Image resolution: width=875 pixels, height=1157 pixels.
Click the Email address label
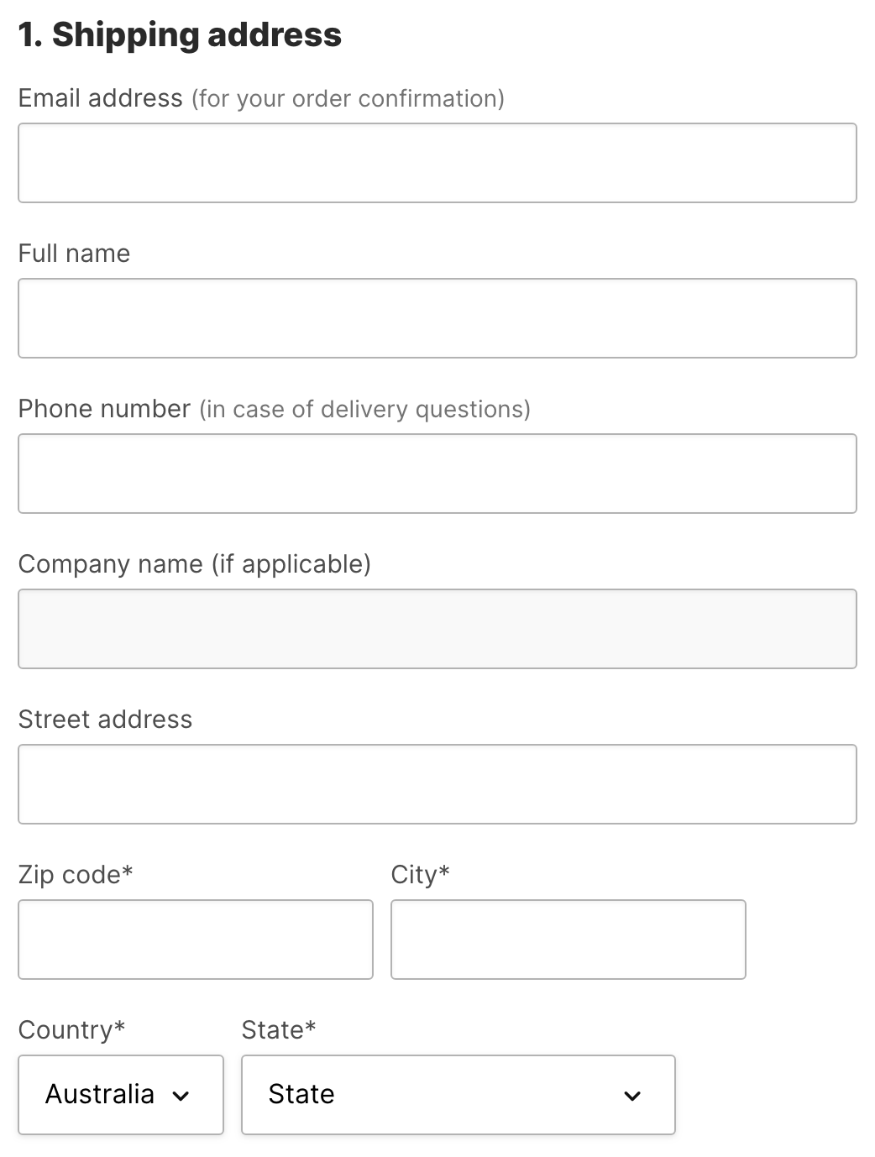[100, 97]
